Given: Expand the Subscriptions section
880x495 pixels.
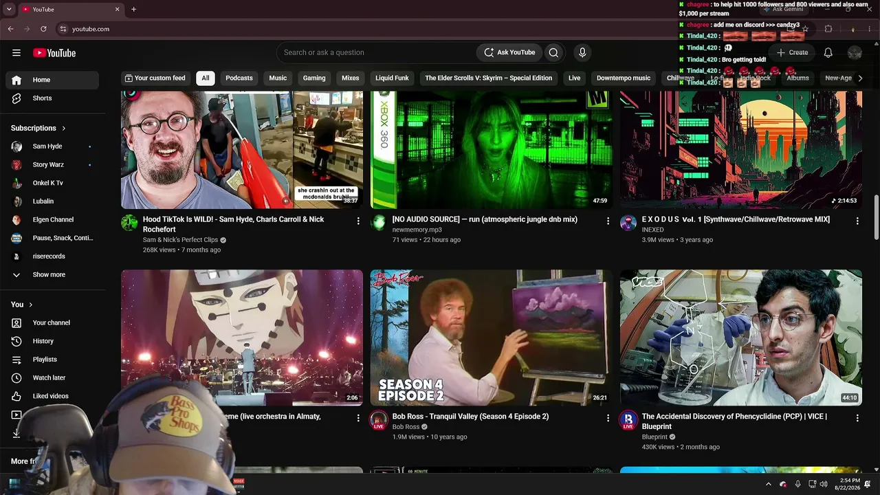Looking at the screenshot, I should point(38,128).
